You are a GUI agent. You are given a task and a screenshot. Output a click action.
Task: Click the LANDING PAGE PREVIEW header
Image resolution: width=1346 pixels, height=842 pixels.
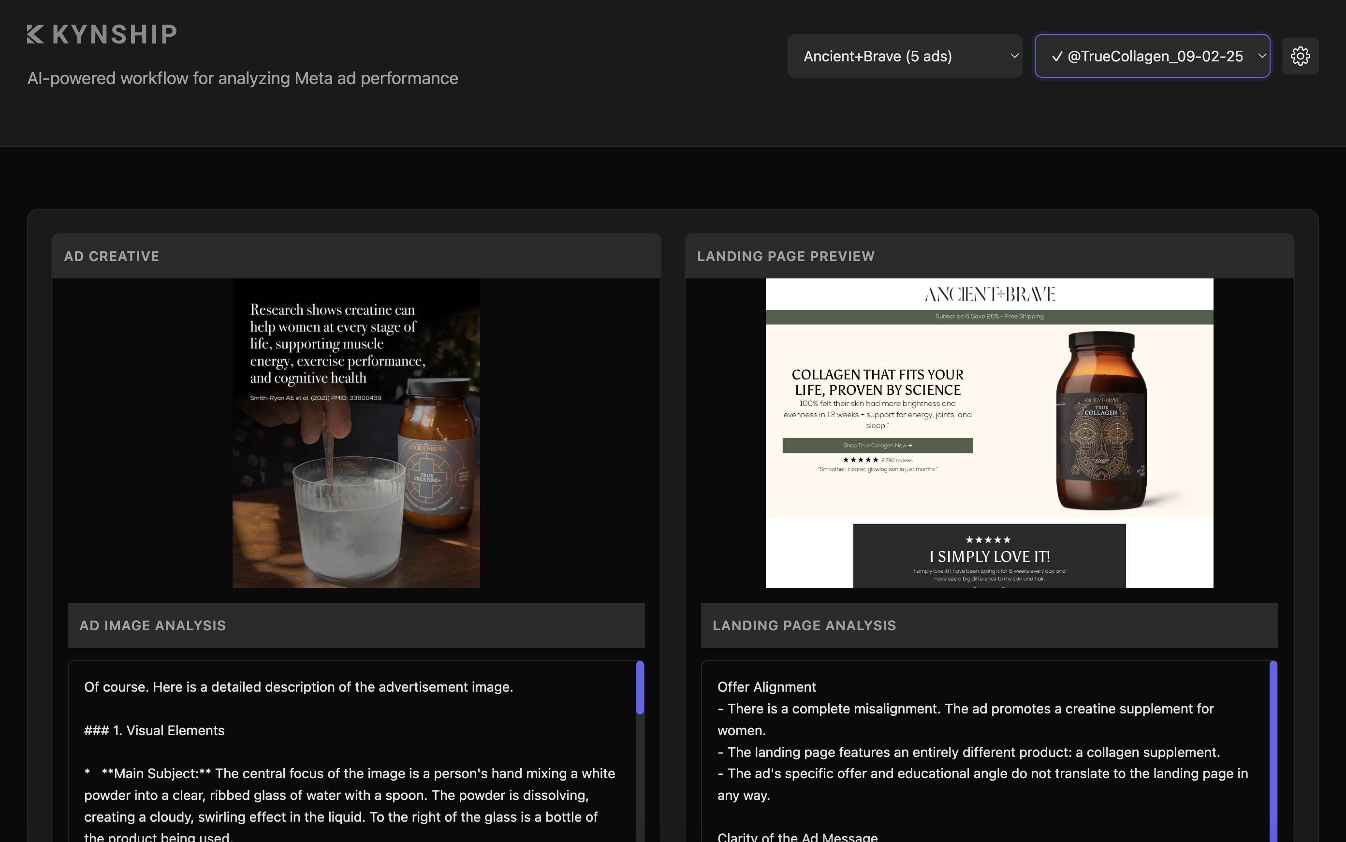[x=785, y=256]
